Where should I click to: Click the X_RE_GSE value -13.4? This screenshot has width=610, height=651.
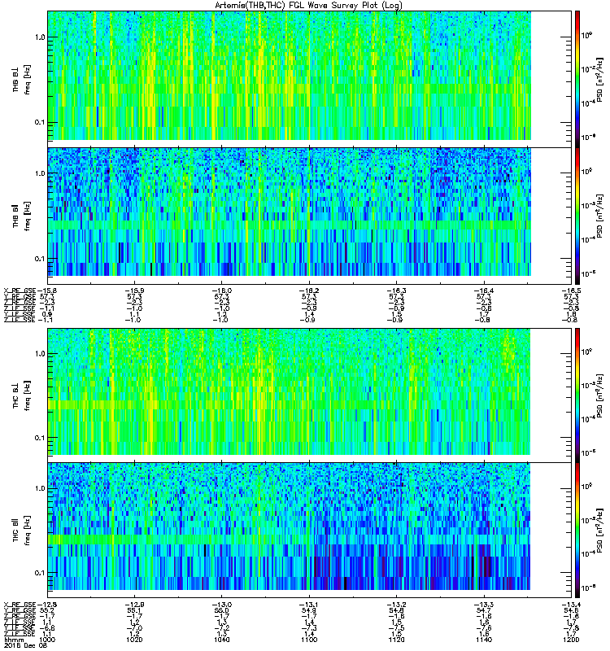pos(572,605)
